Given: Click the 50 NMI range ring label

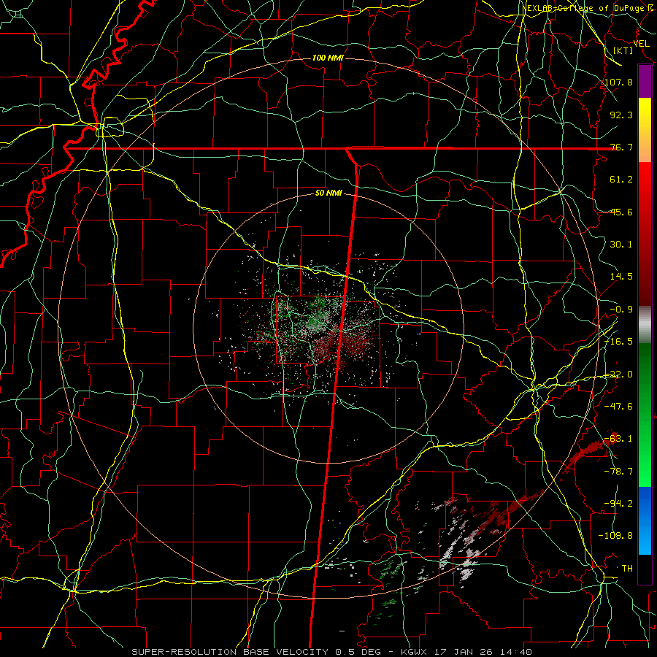Looking at the screenshot, I should [x=328, y=193].
